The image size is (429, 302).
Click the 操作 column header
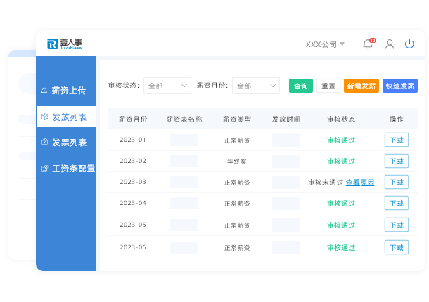397,119
